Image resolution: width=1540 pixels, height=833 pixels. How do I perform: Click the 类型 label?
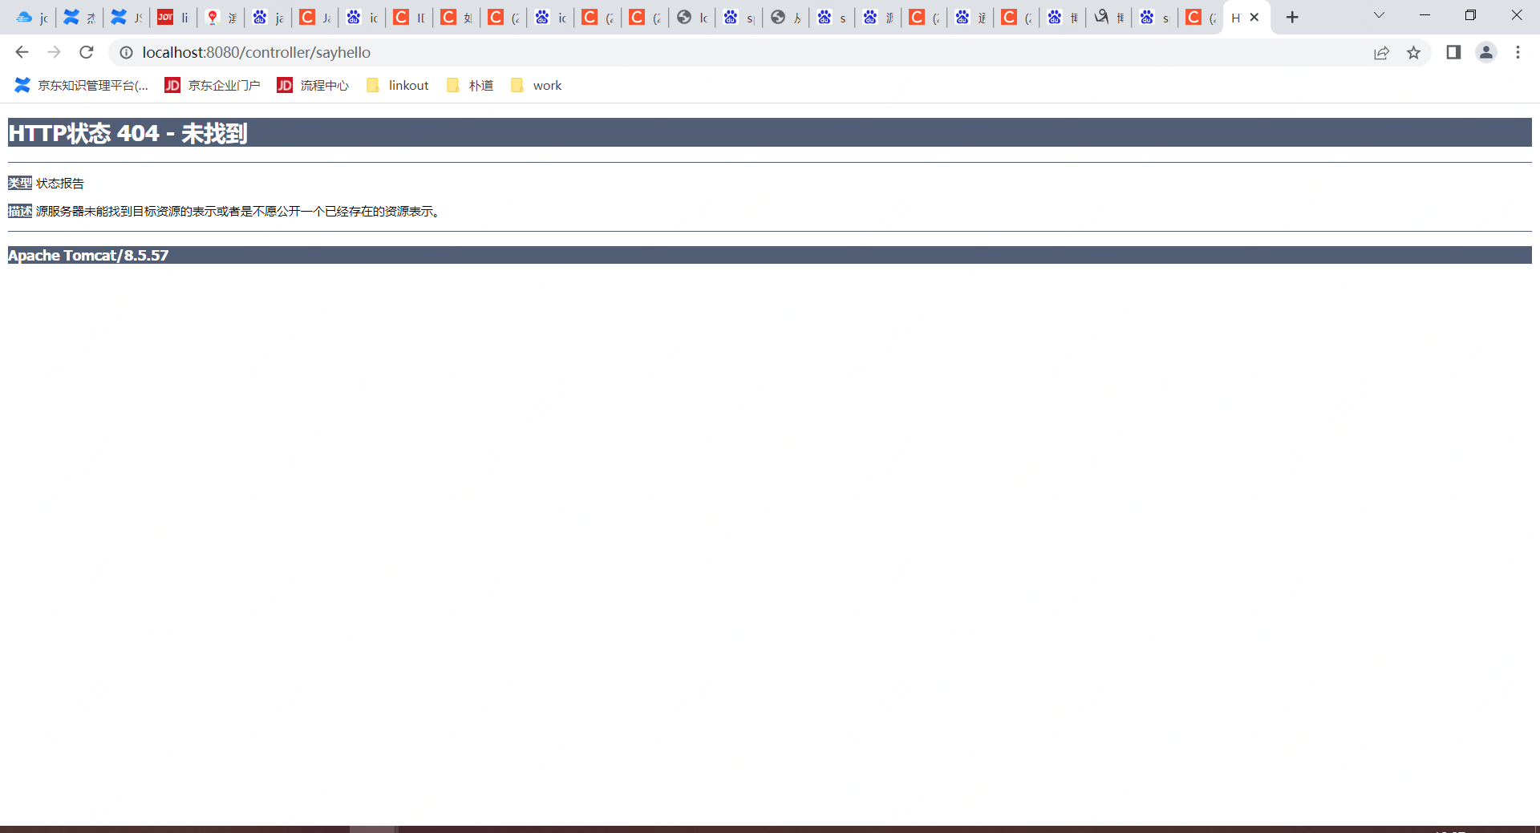20,184
